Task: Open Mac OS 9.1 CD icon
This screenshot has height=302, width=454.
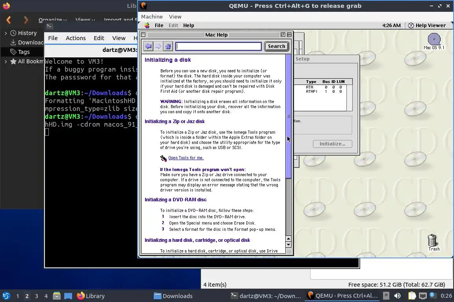Action: point(434,42)
